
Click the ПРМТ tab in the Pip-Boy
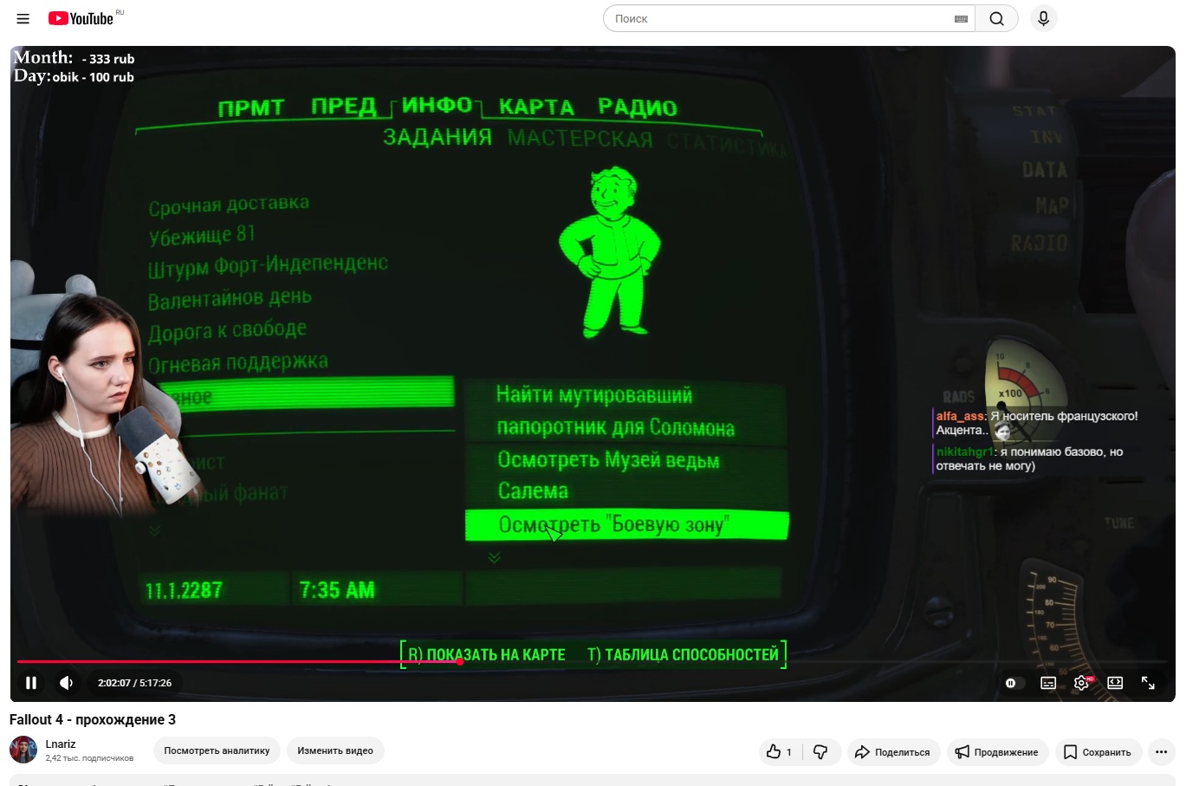coord(251,108)
